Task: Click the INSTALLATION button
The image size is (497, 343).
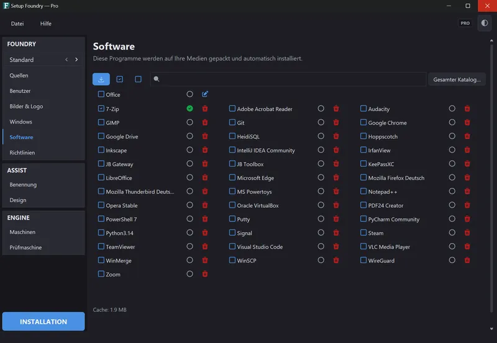Action: tap(43, 321)
